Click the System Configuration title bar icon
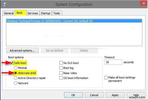The image size is (148, 100). point(4,4)
